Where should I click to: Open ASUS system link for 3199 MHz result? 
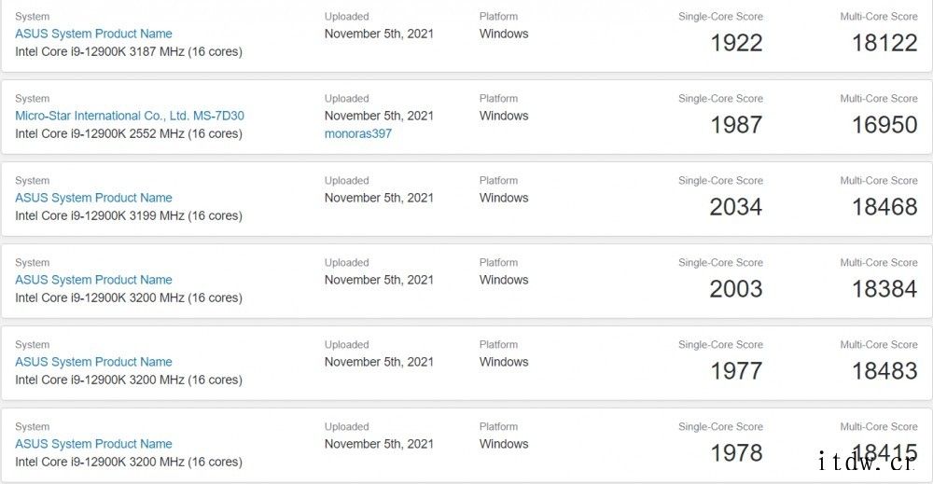(x=93, y=198)
